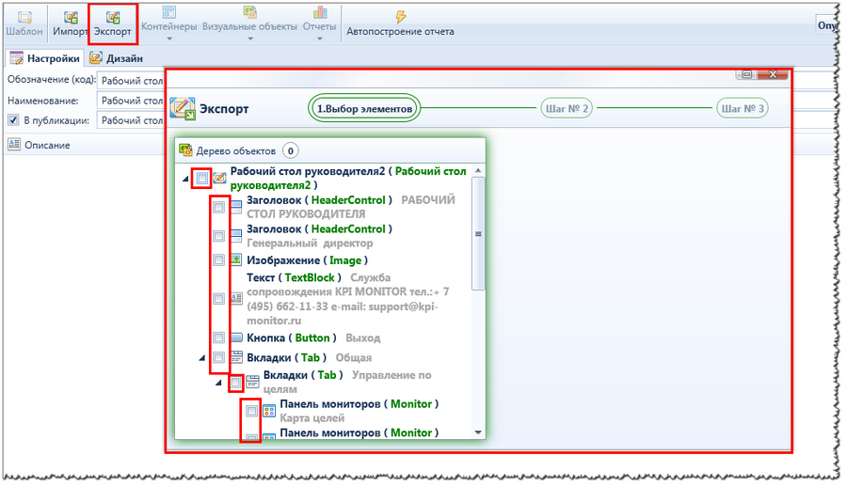This screenshot has width=847, height=487.
Task: Open the Контейнеры toolbar menu
Action: tap(168, 24)
